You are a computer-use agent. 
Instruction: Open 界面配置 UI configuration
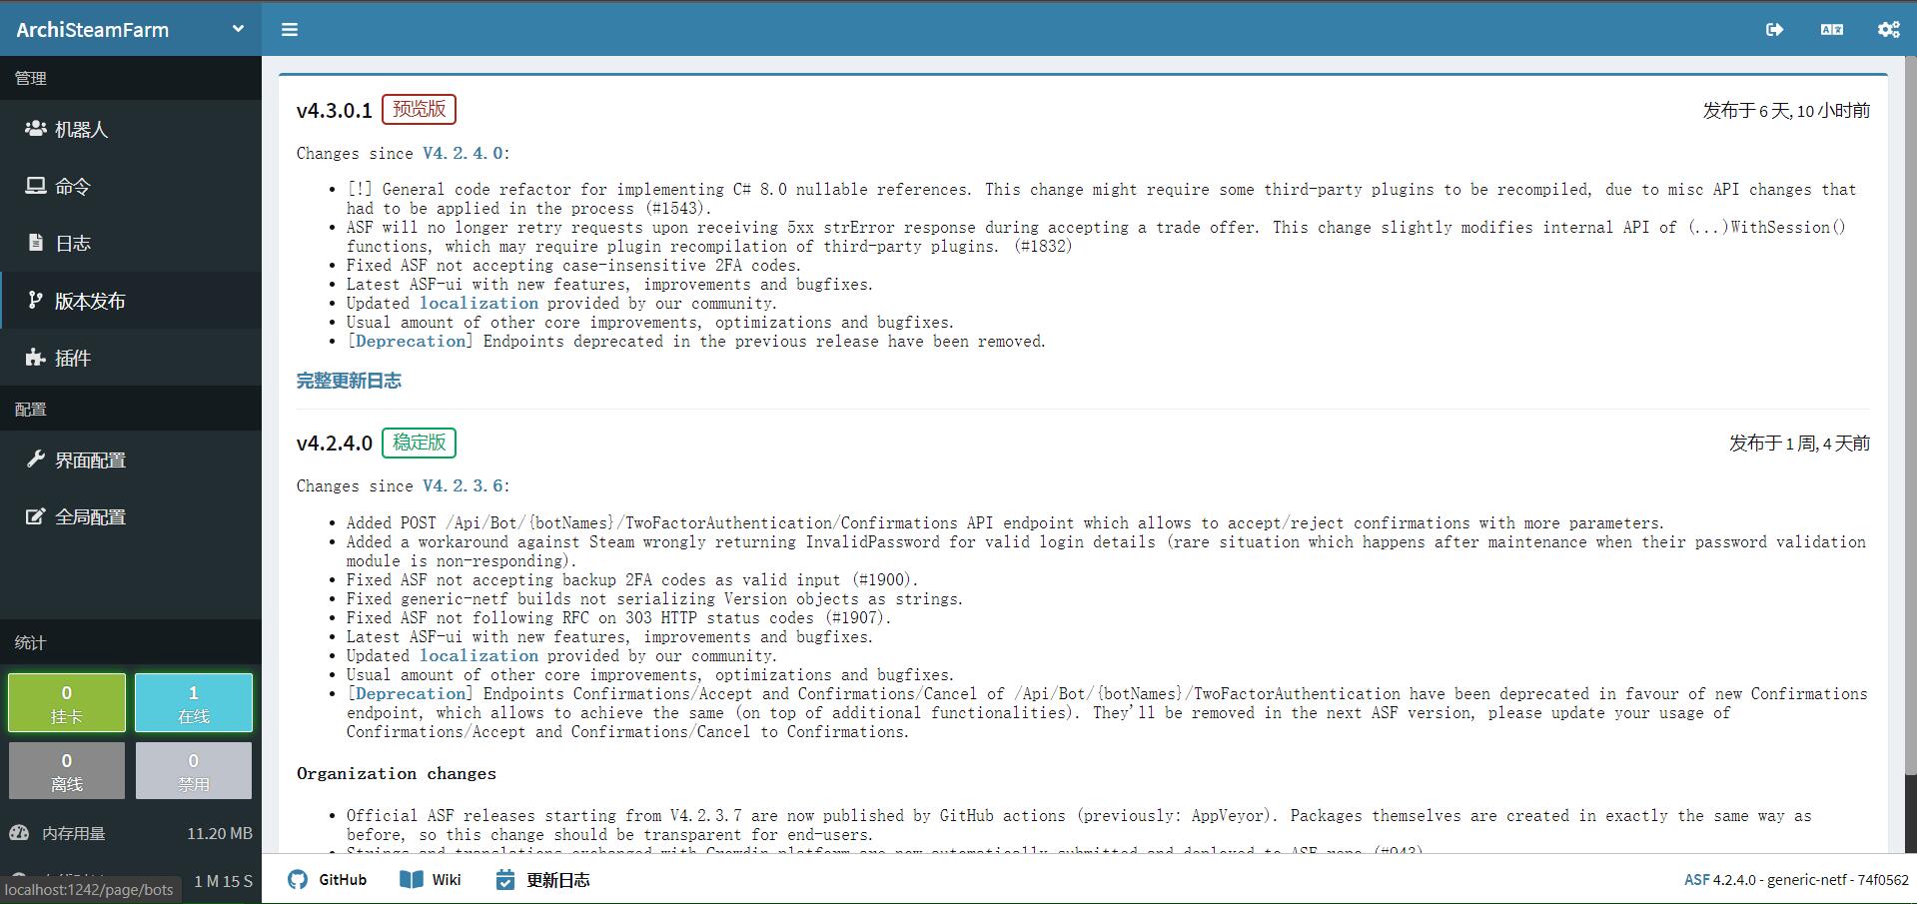tap(131, 459)
